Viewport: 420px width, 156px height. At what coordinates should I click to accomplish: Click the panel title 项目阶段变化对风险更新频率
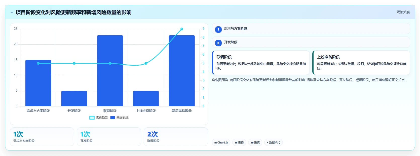point(73,13)
